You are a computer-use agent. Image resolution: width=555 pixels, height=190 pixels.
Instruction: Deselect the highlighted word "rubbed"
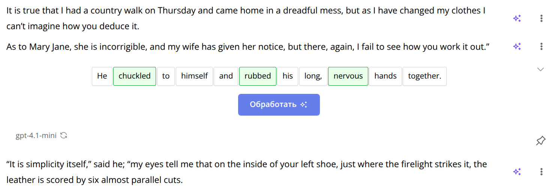click(258, 76)
